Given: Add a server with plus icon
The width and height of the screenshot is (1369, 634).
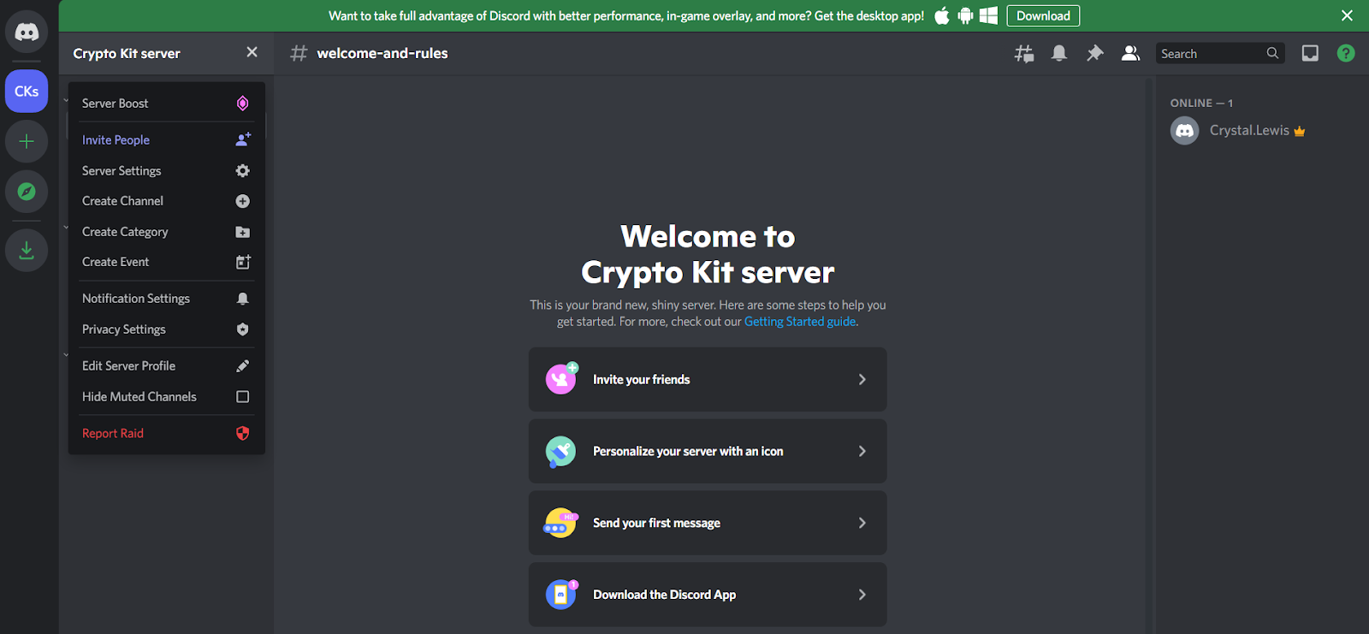Looking at the screenshot, I should pos(27,141).
